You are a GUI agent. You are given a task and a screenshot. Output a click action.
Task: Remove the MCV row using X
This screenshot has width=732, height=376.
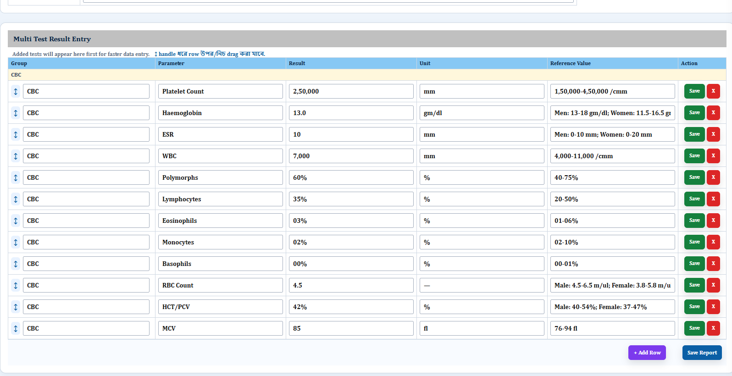pyautogui.click(x=713, y=328)
